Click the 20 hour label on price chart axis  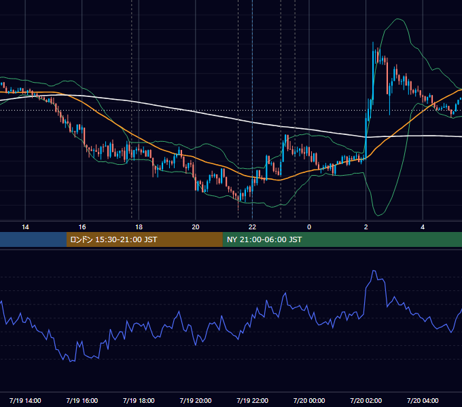point(196,227)
